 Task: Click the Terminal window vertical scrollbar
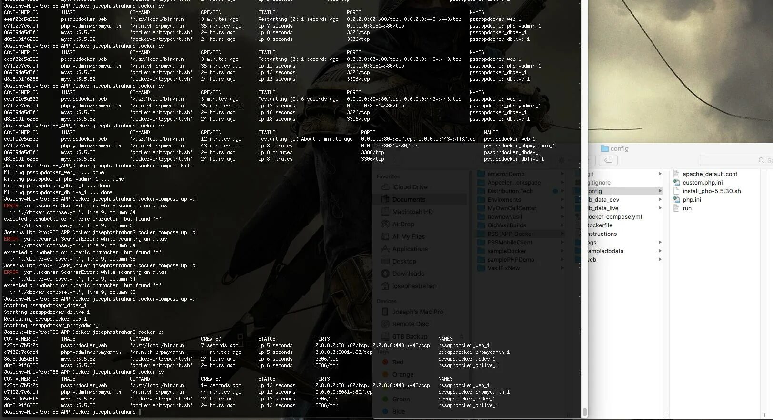[x=584, y=411]
